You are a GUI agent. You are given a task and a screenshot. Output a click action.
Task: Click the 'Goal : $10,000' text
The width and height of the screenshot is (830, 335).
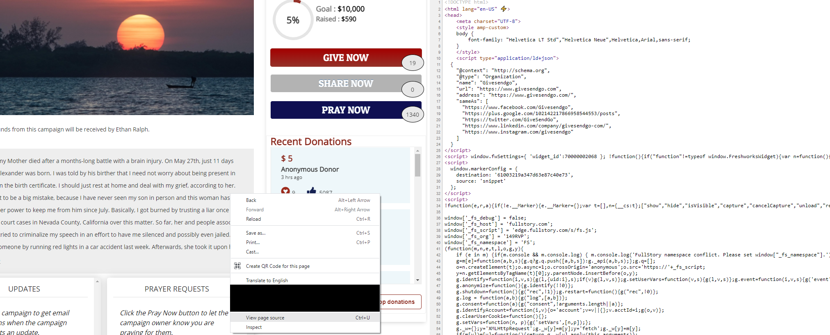(340, 9)
